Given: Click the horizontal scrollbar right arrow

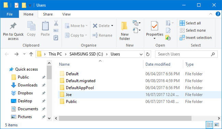Looking at the screenshot, I should click(219, 118).
